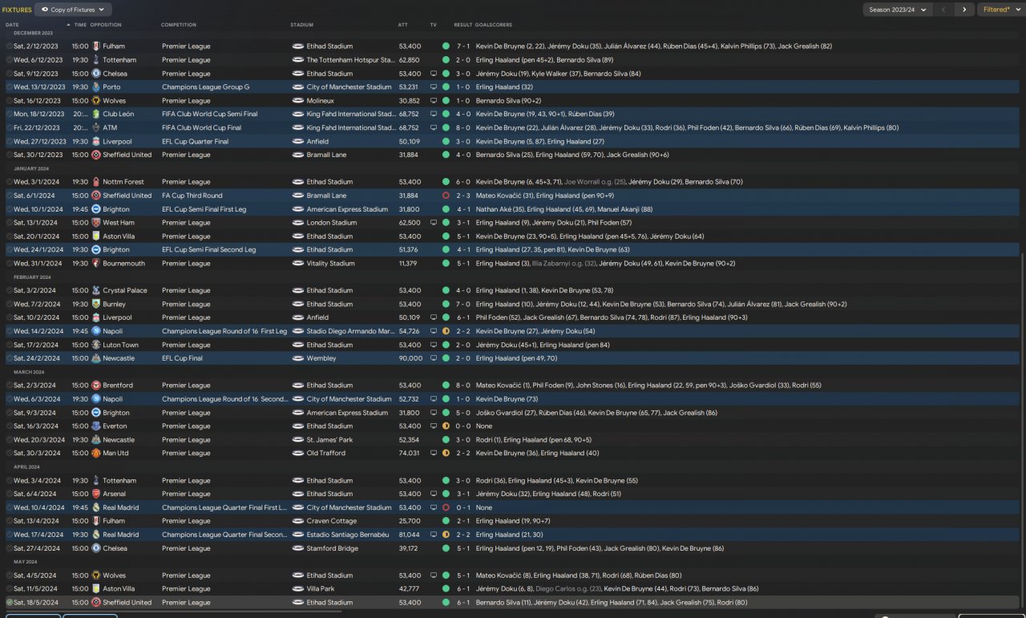This screenshot has width=1026, height=618.
Task: Toggle the tick for Sat, 4/5/2024 fixture
Action: click(x=10, y=576)
